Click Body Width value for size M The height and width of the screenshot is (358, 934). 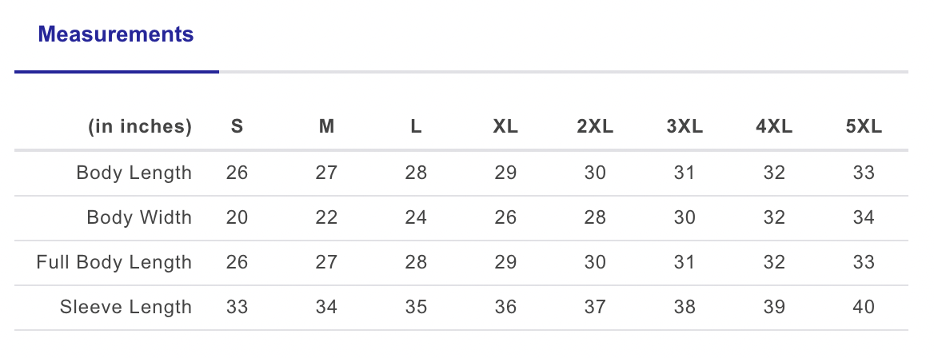point(326,217)
